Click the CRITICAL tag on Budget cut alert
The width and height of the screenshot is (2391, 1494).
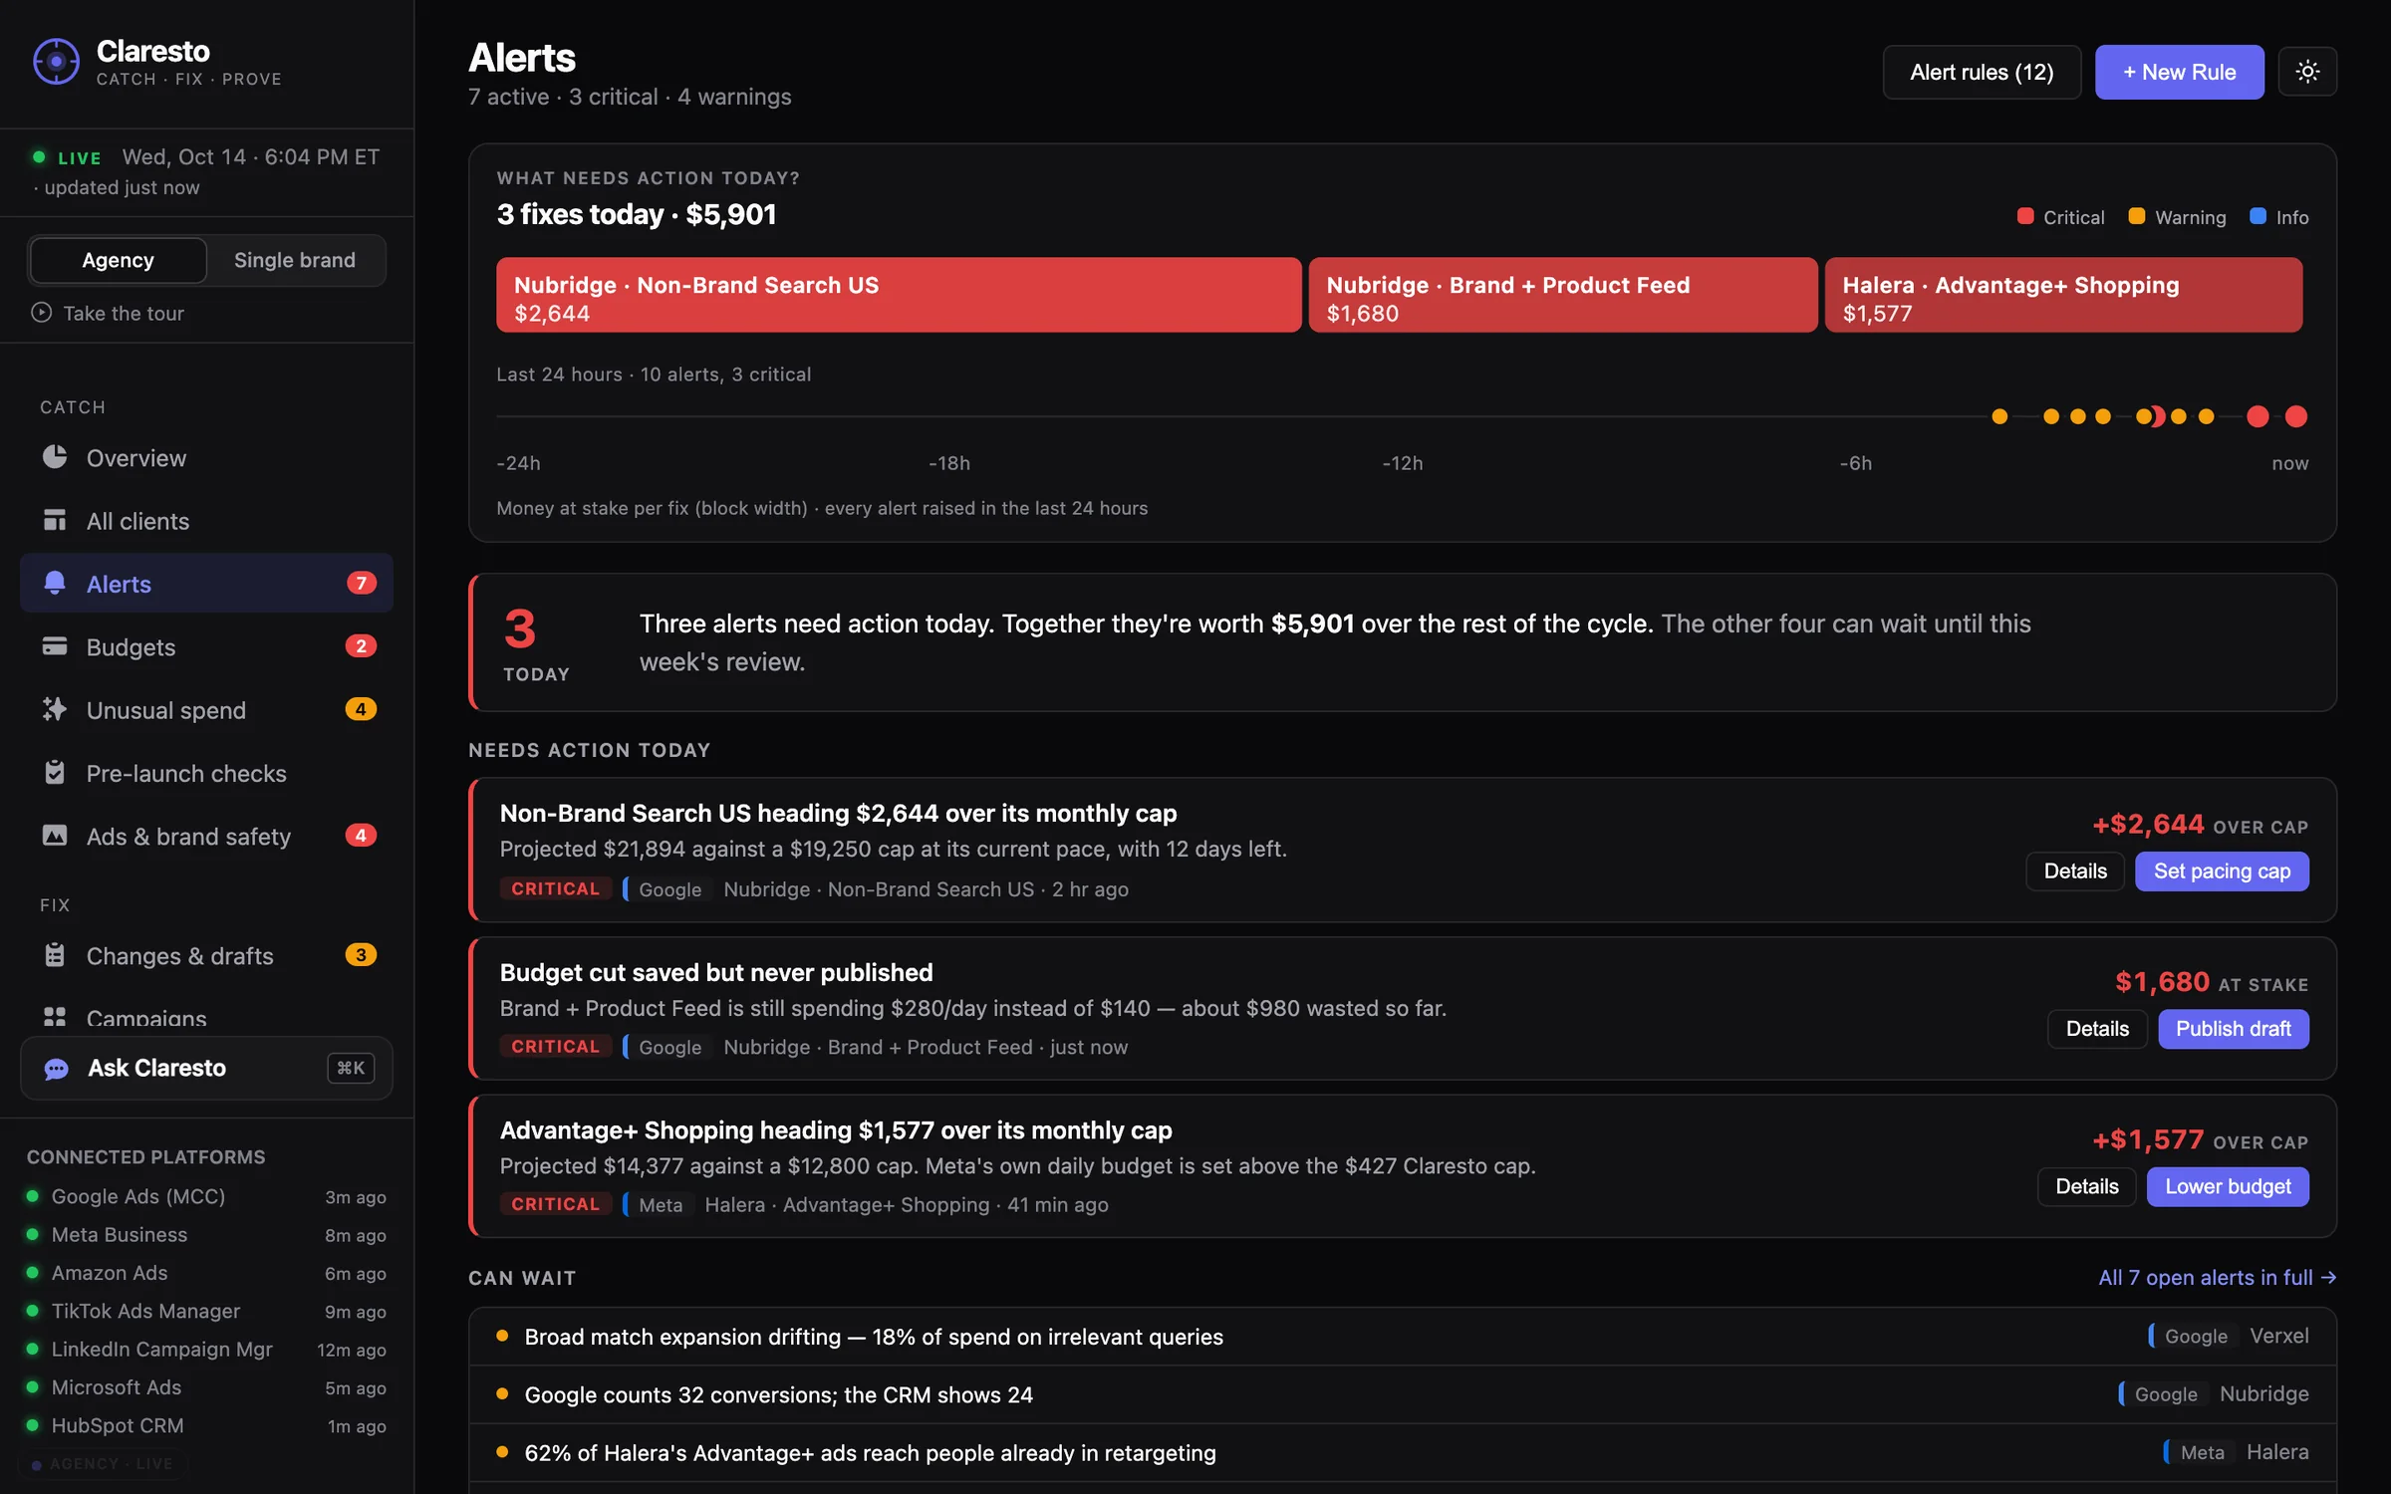[x=555, y=1047]
